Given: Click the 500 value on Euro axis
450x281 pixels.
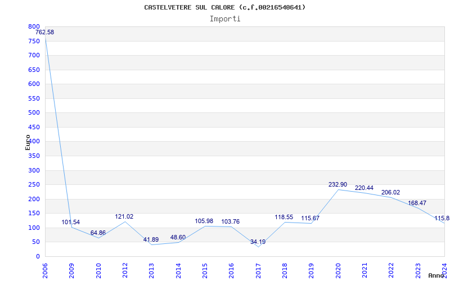Looking at the screenshot, I should pyautogui.click(x=34, y=113).
